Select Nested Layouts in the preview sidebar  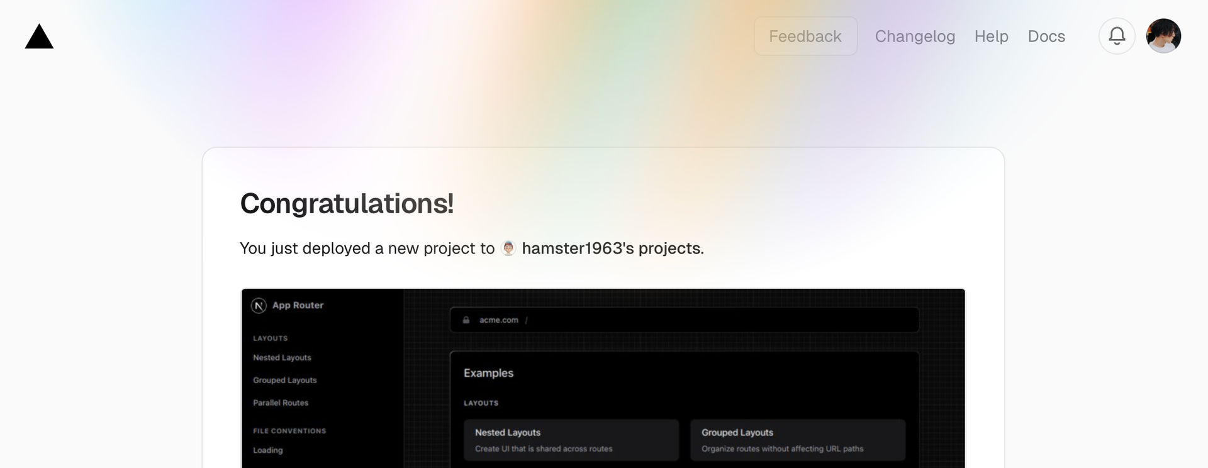point(282,358)
